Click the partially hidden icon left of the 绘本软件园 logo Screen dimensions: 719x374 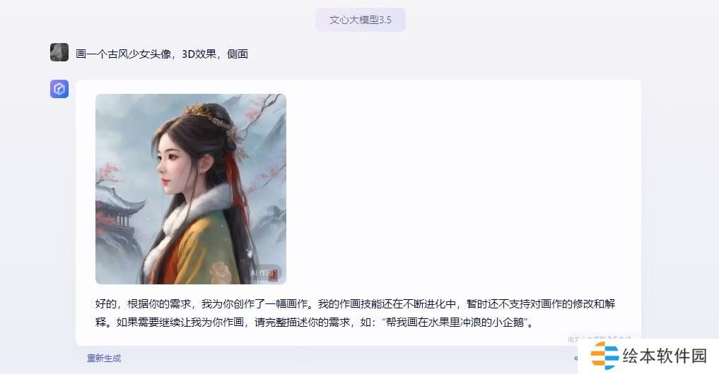tap(576, 358)
